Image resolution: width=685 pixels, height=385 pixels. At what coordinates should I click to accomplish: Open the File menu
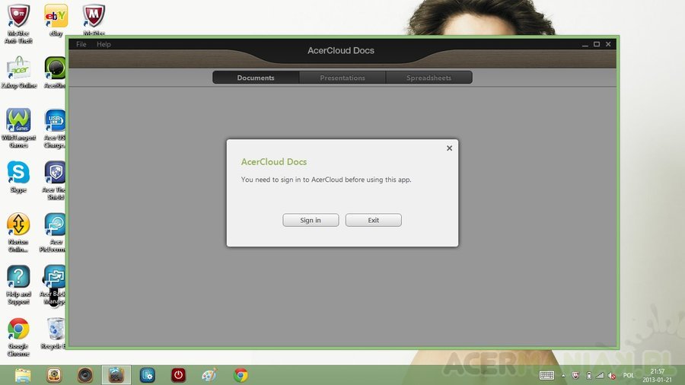click(x=81, y=44)
